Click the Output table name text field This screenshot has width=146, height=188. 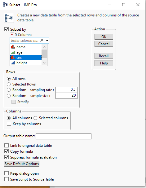64,137
